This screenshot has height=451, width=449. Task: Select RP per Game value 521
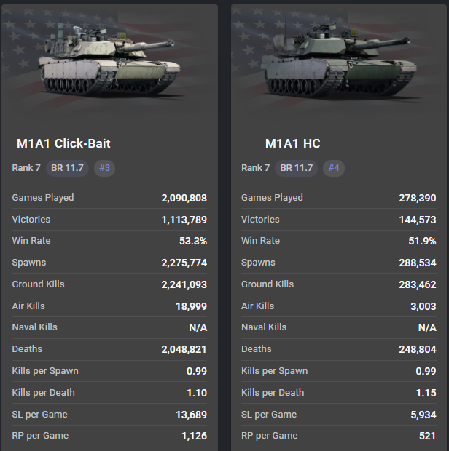coord(427,436)
